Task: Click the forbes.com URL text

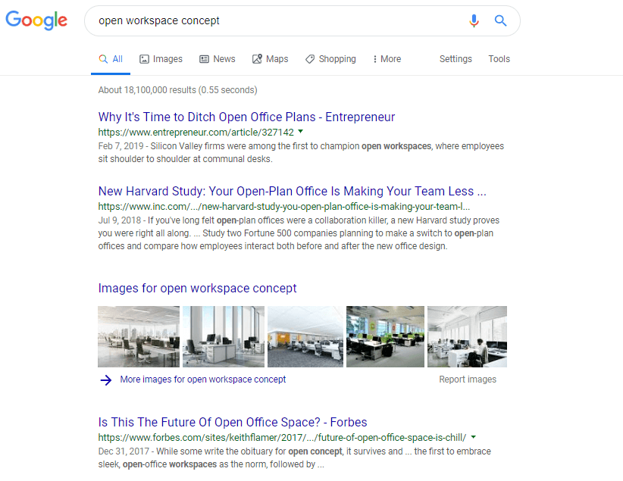Action: [282, 437]
